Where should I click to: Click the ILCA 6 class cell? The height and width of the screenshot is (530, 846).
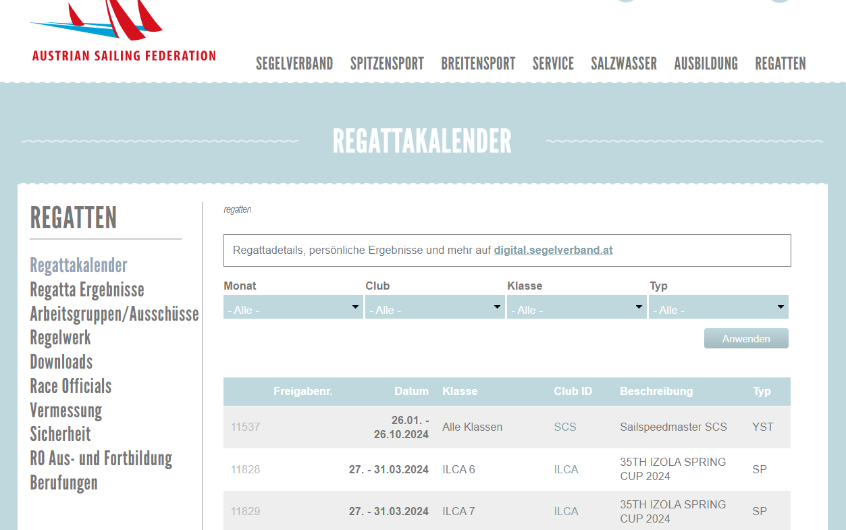pos(458,469)
